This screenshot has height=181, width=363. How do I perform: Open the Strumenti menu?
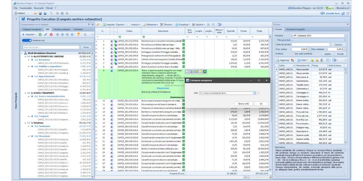pos(39,8)
